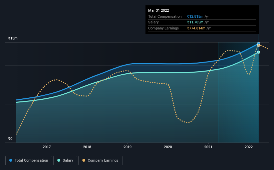
Task: Click the orange dot in Company Earnings legend
Action: [x=84, y=160]
